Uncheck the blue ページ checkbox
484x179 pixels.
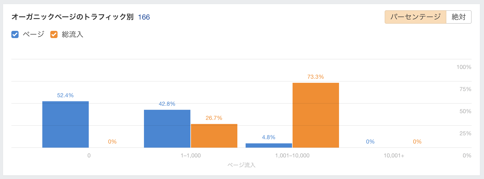(x=15, y=34)
